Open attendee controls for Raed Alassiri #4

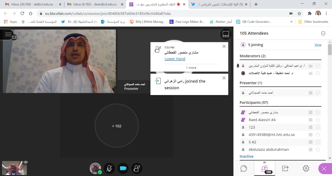pos(318,120)
